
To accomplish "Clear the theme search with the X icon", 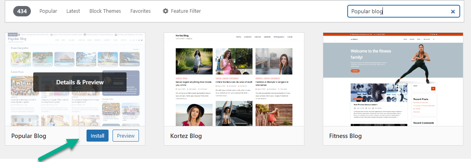I will (x=453, y=11).
